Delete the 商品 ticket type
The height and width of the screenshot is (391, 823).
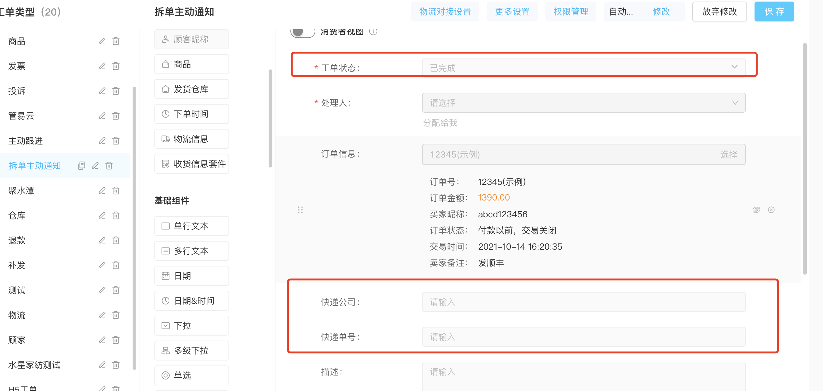pyautogui.click(x=116, y=41)
